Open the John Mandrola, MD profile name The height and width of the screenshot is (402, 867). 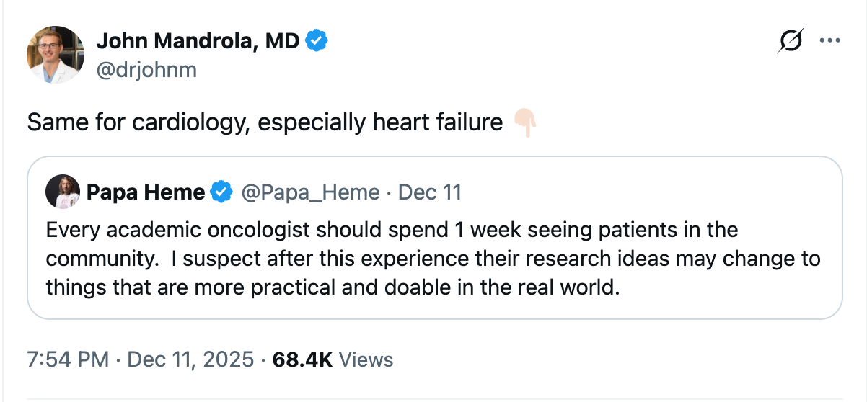coord(198,41)
